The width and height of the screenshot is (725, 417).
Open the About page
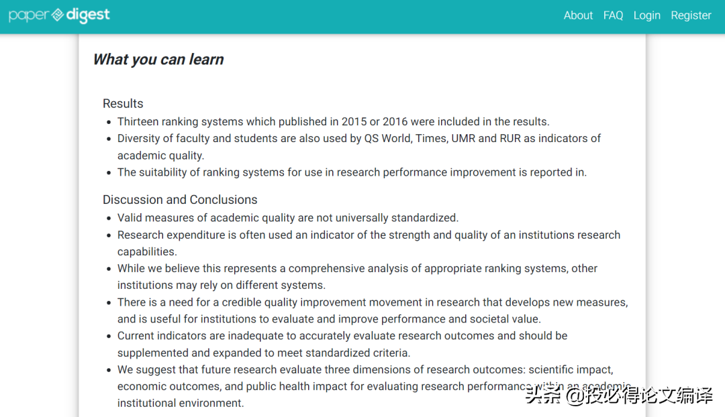point(578,15)
